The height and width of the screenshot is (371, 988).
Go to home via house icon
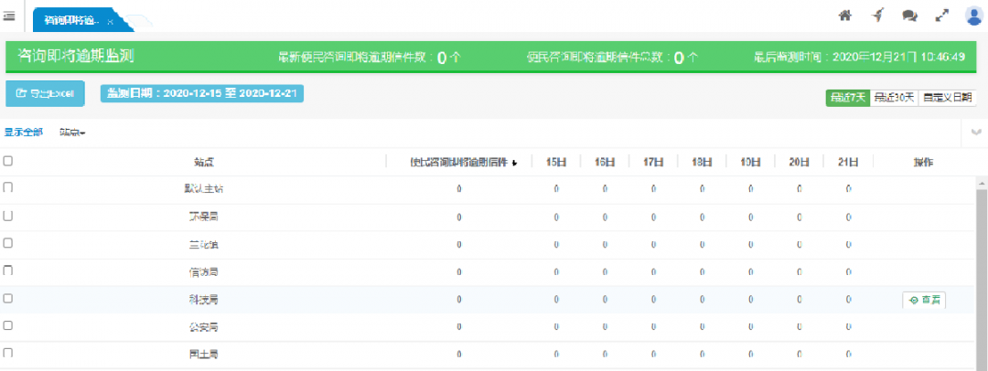tap(844, 16)
